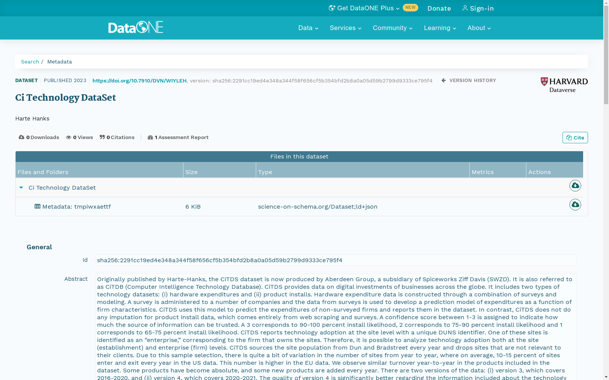The height and width of the screenshot is (380, 609).
Task: Click the Views eye icon
Action: click(x=69, y=137)
